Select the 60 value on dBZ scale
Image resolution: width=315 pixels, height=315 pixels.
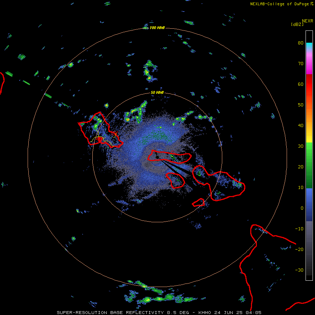tap(301, 84)
